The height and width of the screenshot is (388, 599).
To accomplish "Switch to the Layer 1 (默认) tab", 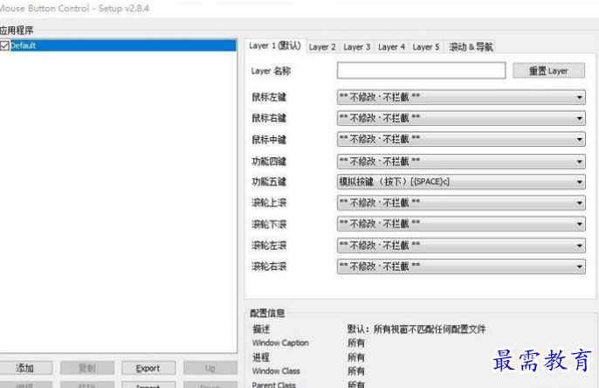I will click(x=275, y=46).
